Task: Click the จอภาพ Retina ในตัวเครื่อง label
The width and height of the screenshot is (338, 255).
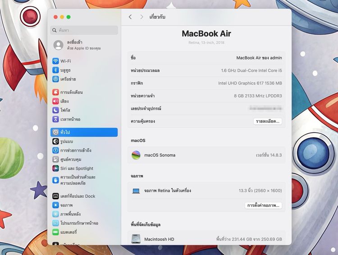Action: [168, 191]
